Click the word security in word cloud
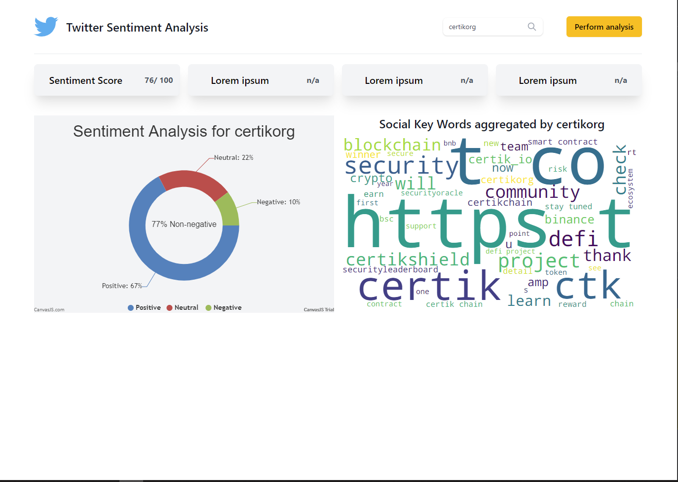The width and height of the screenshot is (678, 482). 402,166
